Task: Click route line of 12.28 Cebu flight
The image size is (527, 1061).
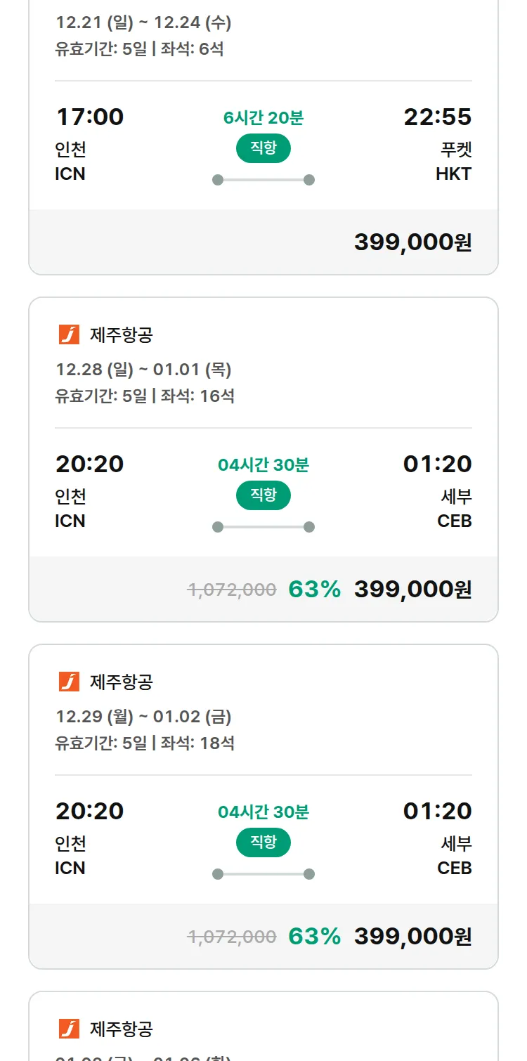Action: (x=263, y=527)
